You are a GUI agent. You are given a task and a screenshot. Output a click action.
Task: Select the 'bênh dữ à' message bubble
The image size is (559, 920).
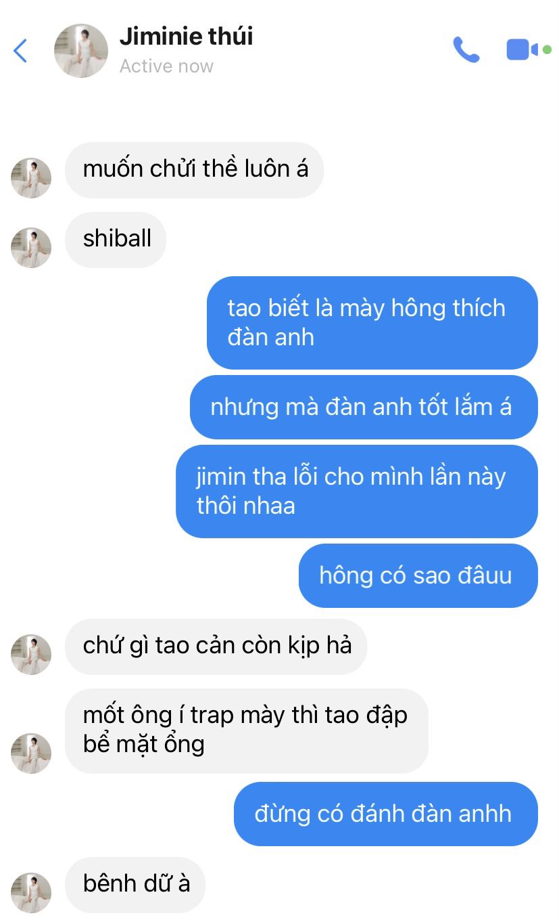click(135, 885)
